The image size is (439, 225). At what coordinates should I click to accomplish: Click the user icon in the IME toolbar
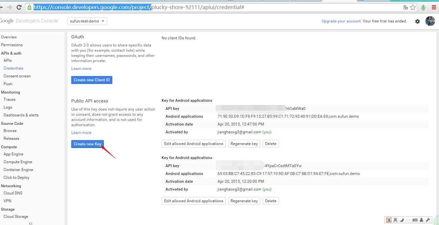point(421,220)
